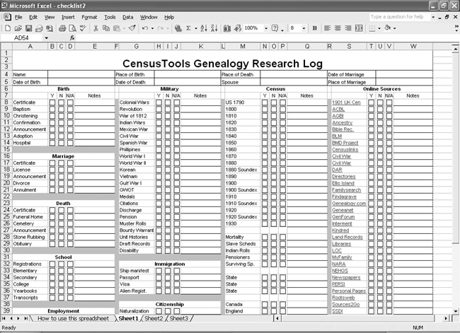Viewport: 460px width, 333px height.
Task: Apply the Fill Color bucket
Action: pyautogui.click(x=388, y=28)
